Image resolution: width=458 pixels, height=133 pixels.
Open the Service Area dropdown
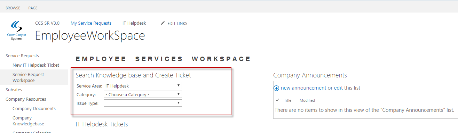143,86
